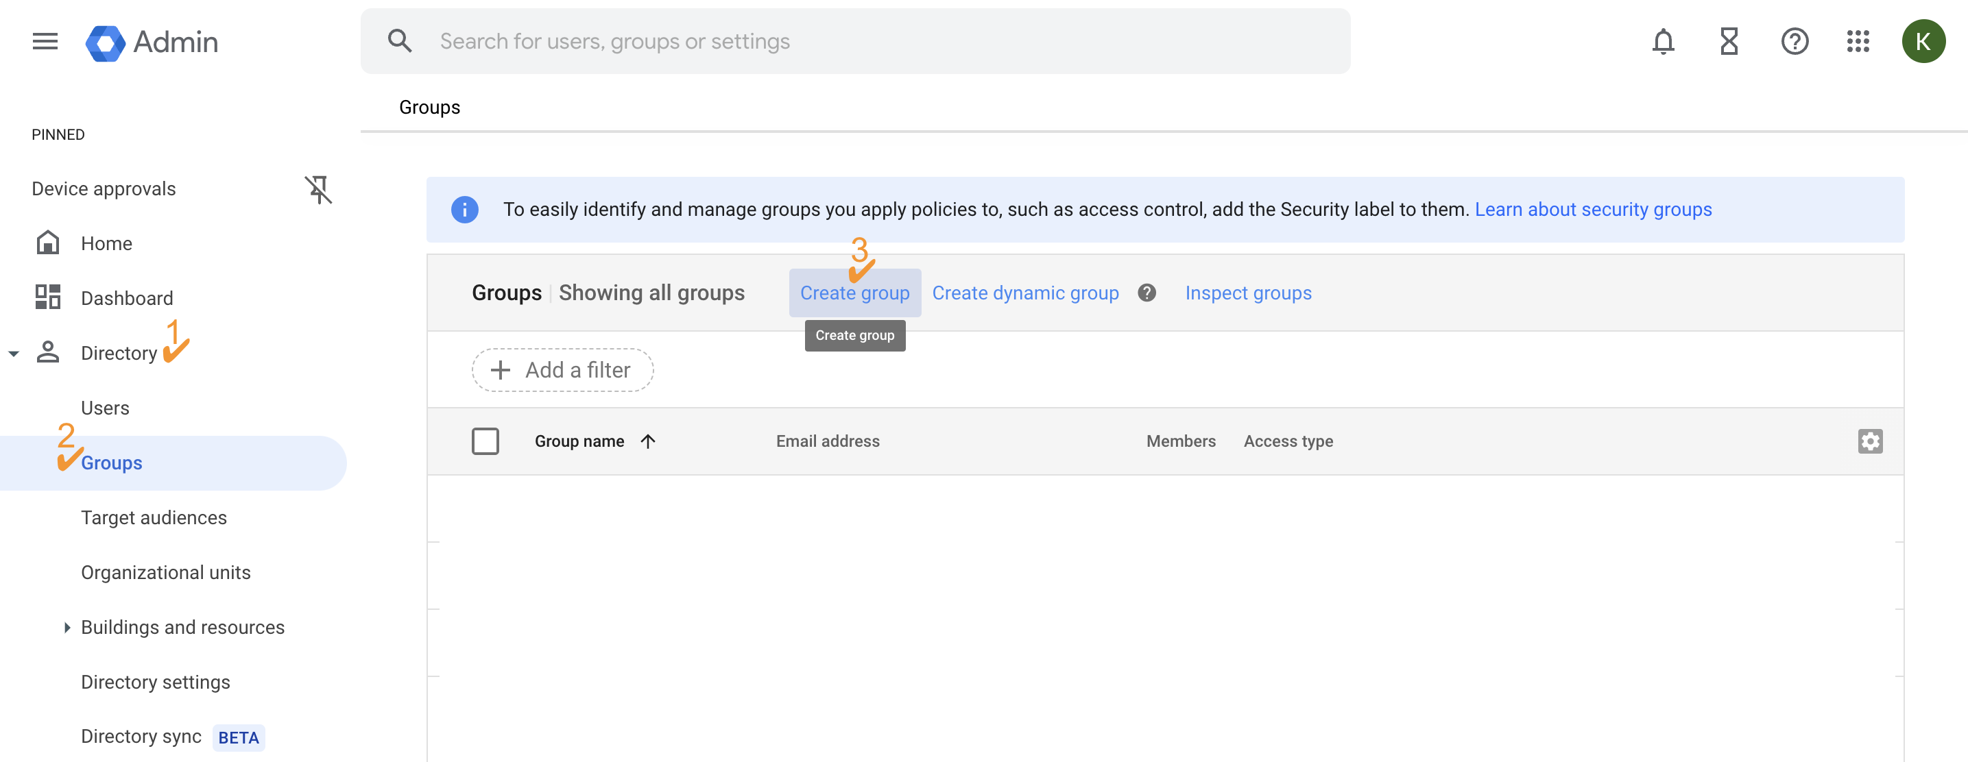Select Users in the sidebar
Image resolution: width=1968 pixels, height=762 pixels.
(x=105, y=407)
